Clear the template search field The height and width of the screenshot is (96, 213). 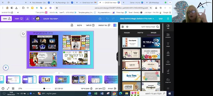coord(127,27)
